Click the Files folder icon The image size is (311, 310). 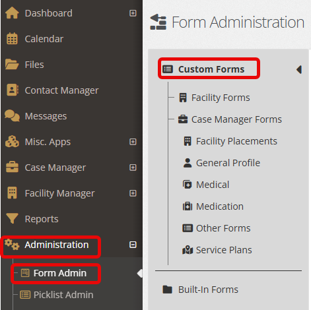tap(12, 65)
